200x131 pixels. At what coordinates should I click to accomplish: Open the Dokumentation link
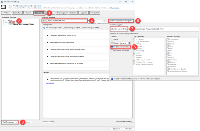[114, 8]
